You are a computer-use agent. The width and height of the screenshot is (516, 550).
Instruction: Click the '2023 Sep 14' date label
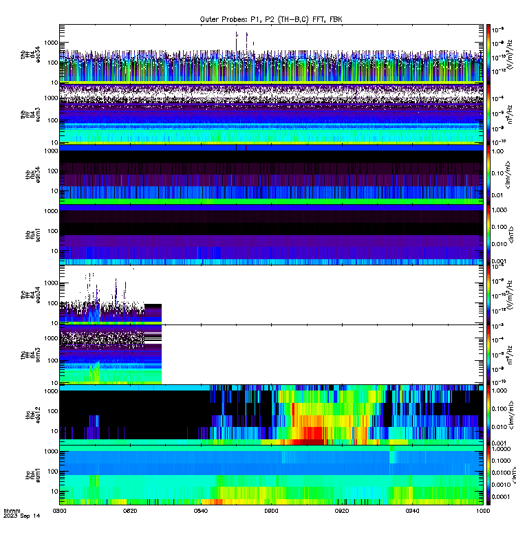[22, 516]
